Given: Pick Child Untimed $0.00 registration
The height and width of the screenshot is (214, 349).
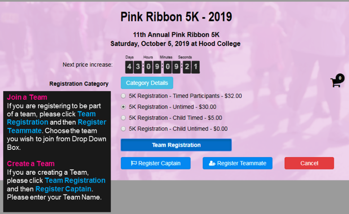Looking at the screenshot, I should coord(123,129).
